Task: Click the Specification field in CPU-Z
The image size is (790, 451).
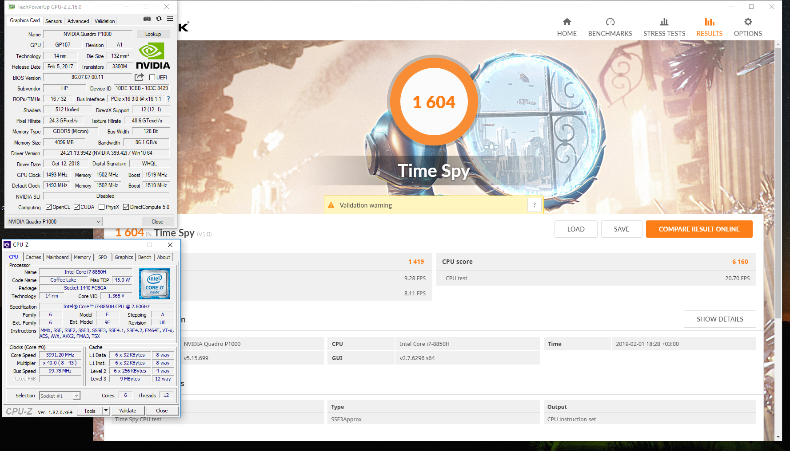Action: pos(106,306)
